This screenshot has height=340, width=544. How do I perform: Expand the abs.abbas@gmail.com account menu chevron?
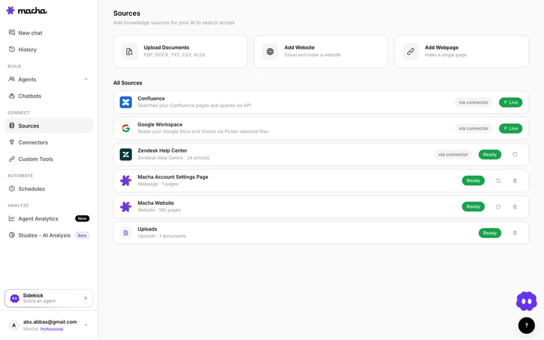pyautogui.click(x=86, y=325)
